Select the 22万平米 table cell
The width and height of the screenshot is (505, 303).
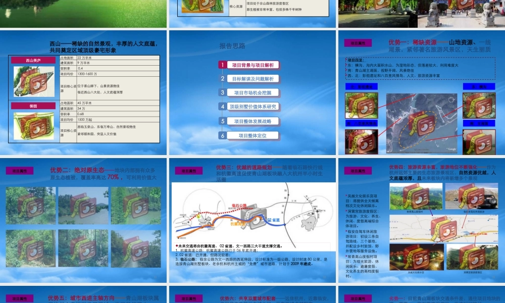tap(118, 58)
